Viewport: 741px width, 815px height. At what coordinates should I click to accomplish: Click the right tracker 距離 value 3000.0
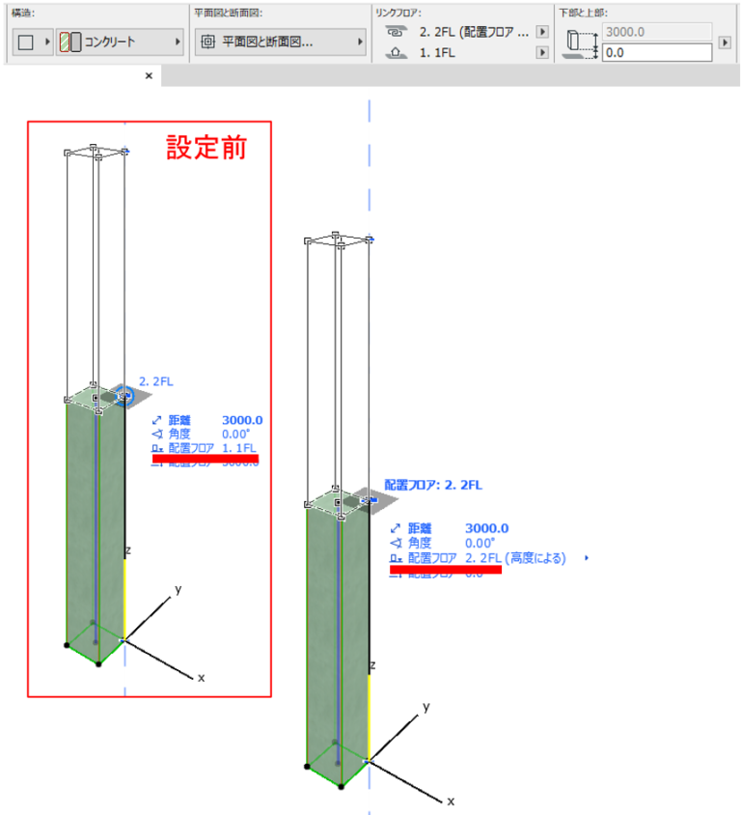pyautogui.click(x=486, y=528)
